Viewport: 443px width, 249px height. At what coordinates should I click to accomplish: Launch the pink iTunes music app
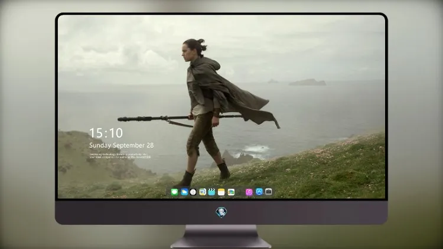click(x=249, y=192)
